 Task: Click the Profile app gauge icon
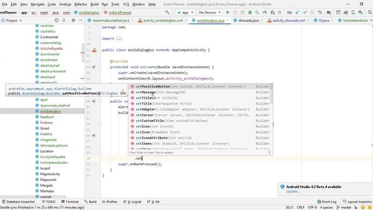(x=265, y=12)
